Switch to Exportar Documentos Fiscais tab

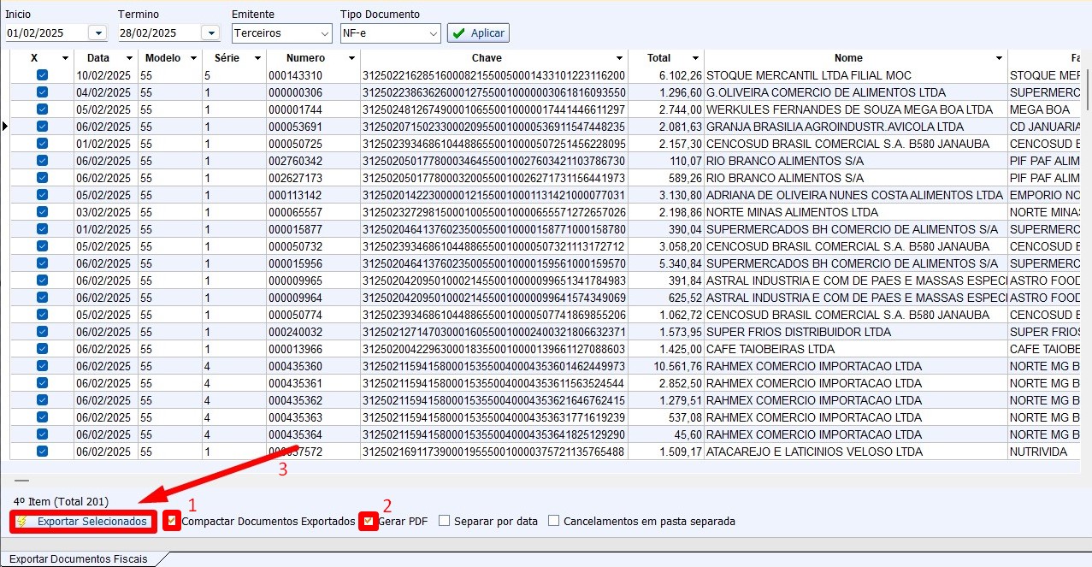(79, 558)
